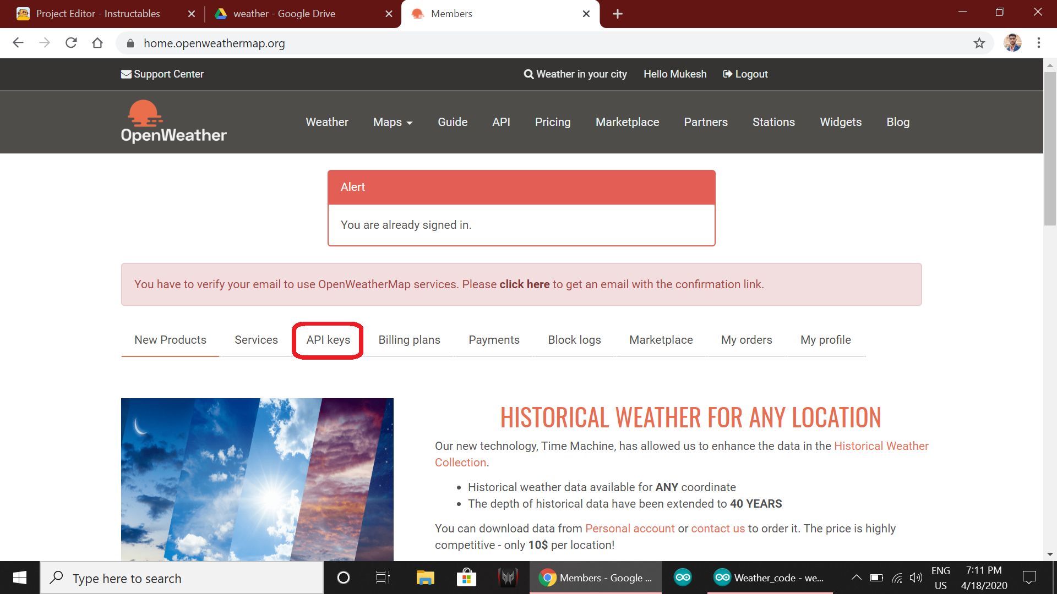
Task: Open the Windows Start menu
Action: tap(19, 577)
